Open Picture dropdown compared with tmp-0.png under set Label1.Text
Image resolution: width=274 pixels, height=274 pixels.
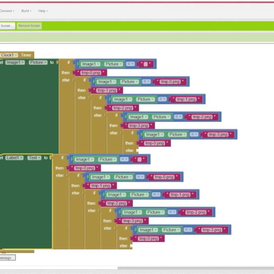pyautogui.click(x=124, y=177)
